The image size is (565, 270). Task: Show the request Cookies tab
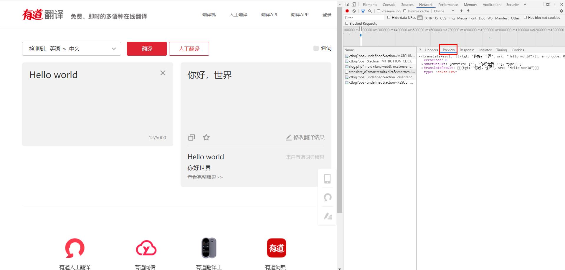518,50
